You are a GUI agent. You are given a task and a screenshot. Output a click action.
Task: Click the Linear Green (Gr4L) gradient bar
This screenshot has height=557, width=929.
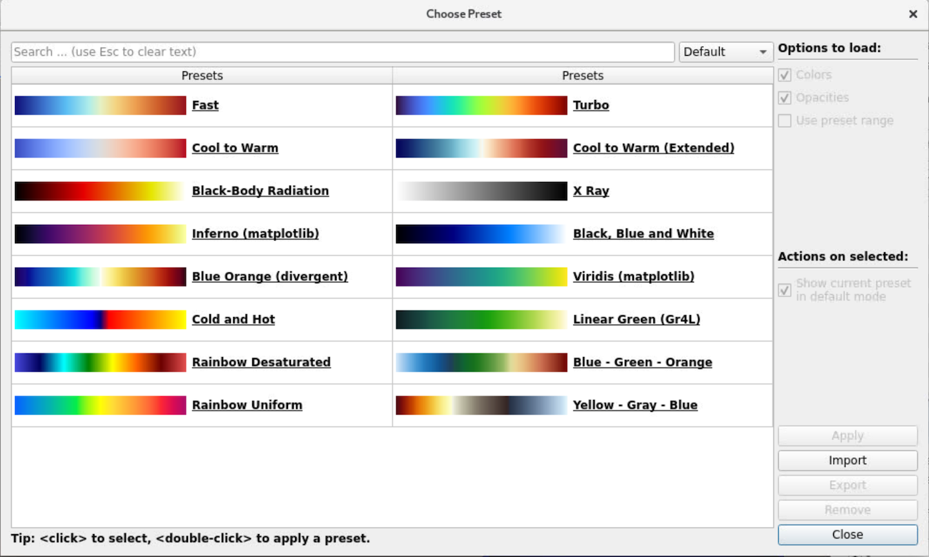481,319
